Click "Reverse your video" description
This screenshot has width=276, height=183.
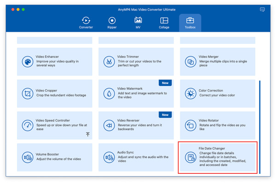[140, 127]
